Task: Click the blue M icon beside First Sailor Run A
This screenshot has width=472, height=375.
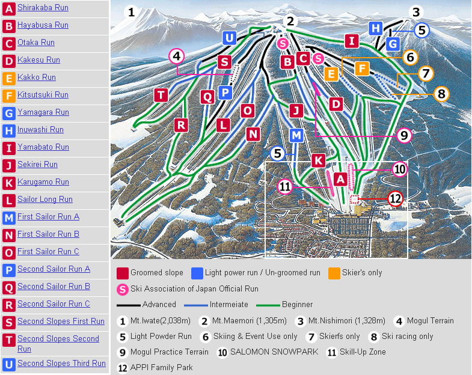Action: pos(8,218)
